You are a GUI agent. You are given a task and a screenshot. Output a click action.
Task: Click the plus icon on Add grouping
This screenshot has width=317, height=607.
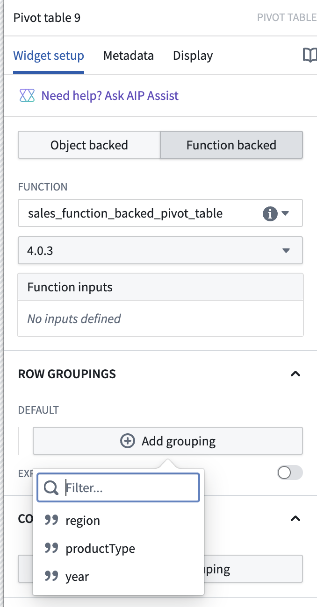click(x=128, y=441)
